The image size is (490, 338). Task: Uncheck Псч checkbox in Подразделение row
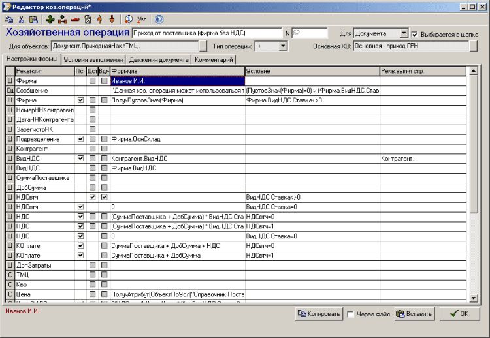point(80,139)
